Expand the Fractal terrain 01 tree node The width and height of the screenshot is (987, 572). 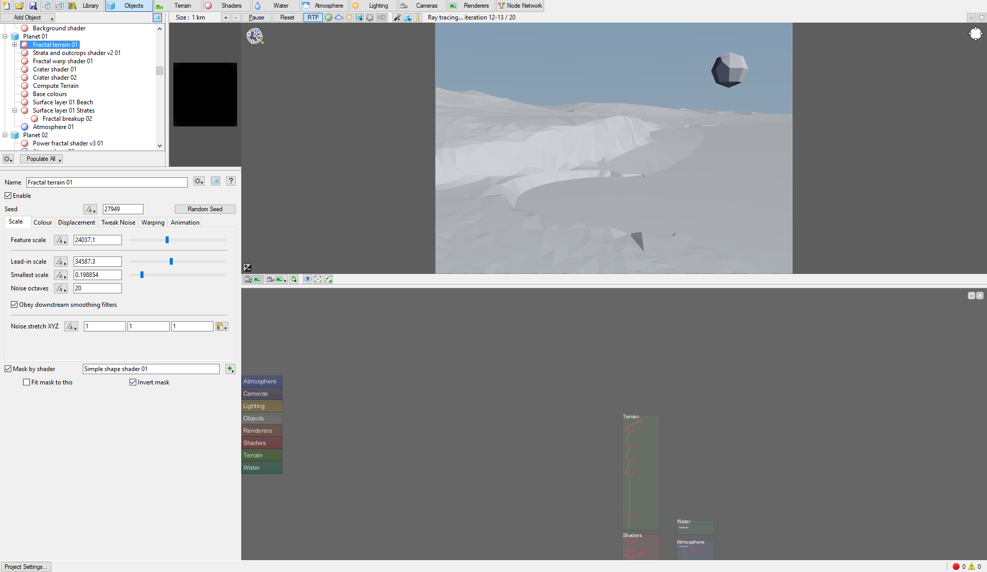pos(15,45)
